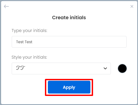138x105 pixels.
Task: Dismiss the dialog with the X icon
Action: pos(132,6)
